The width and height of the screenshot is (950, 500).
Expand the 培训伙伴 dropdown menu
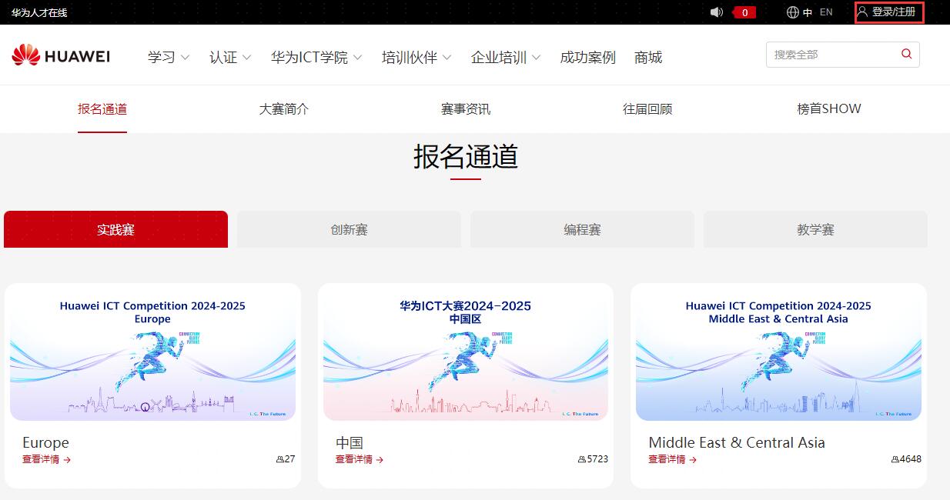(x=416, y=57)
